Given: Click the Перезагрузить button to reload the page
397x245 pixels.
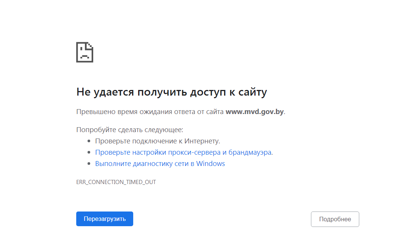Looking at the screenshot, I should 105,219.
